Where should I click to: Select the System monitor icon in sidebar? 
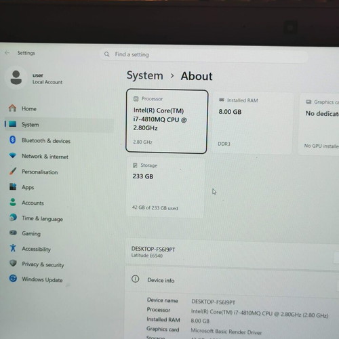tap(13, 124)
